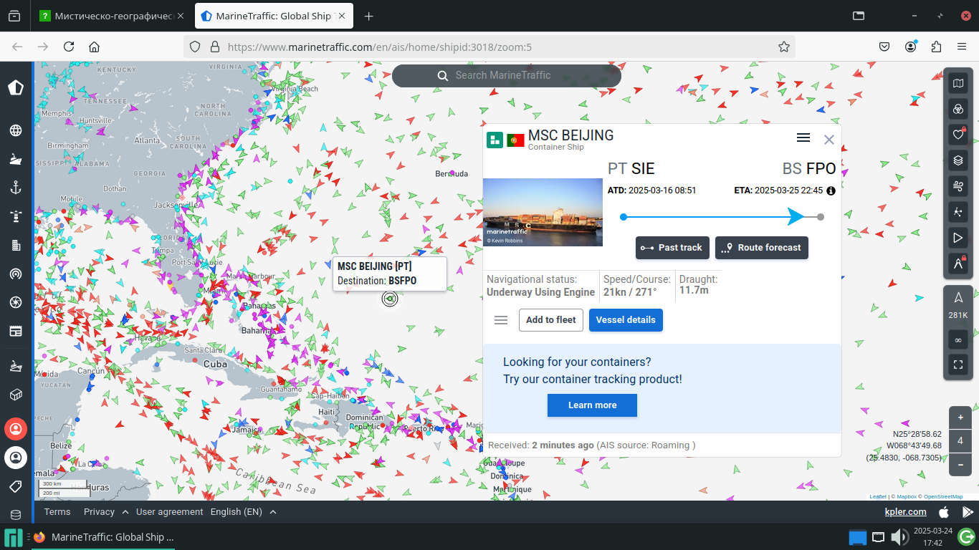979x550 pixels.
Task: Expand the English (EN) language selector
Action: click(x=243, y=512)
